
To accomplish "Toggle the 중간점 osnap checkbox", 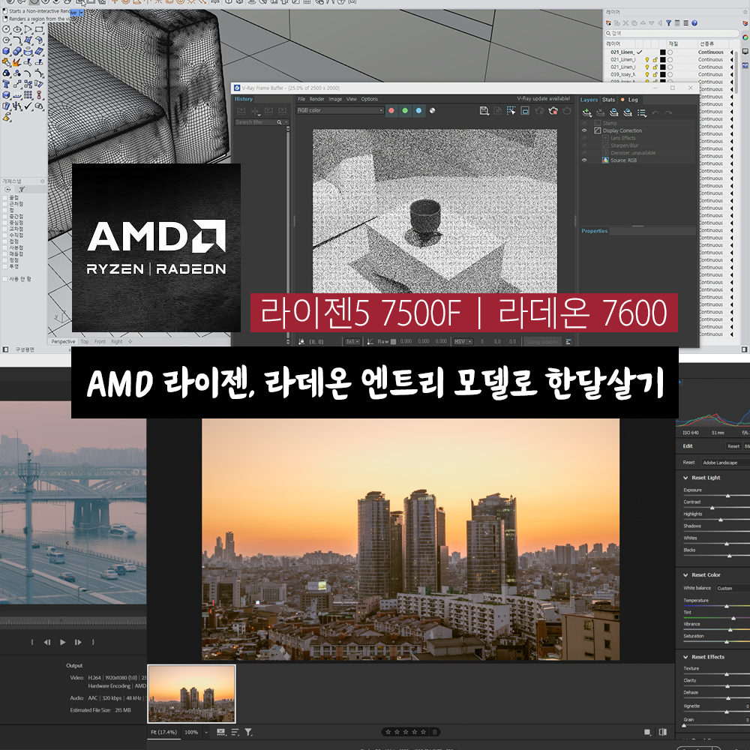I will pos(4,216).
